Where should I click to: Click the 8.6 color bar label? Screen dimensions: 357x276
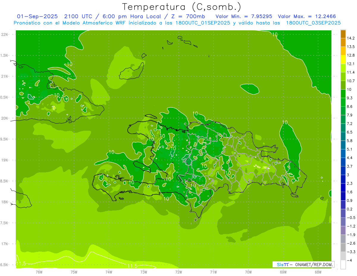350,106
